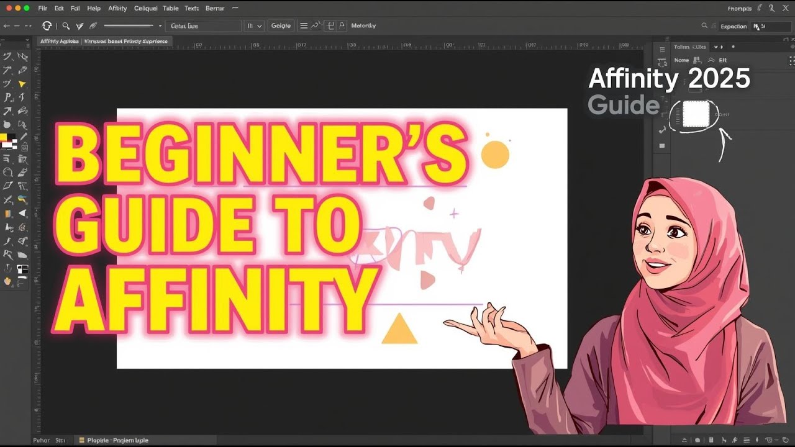This screenshot has height=447, width=795.
Task: Click the circular refresh icon in toolbar
Action: coord(47,26)
